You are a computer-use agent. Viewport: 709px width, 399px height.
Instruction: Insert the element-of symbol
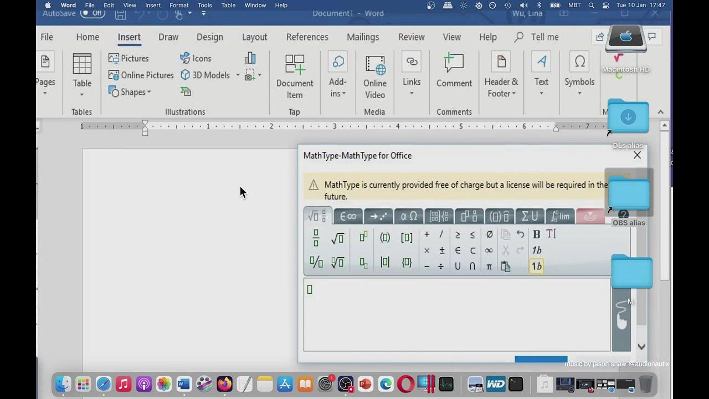click(458, 250)
